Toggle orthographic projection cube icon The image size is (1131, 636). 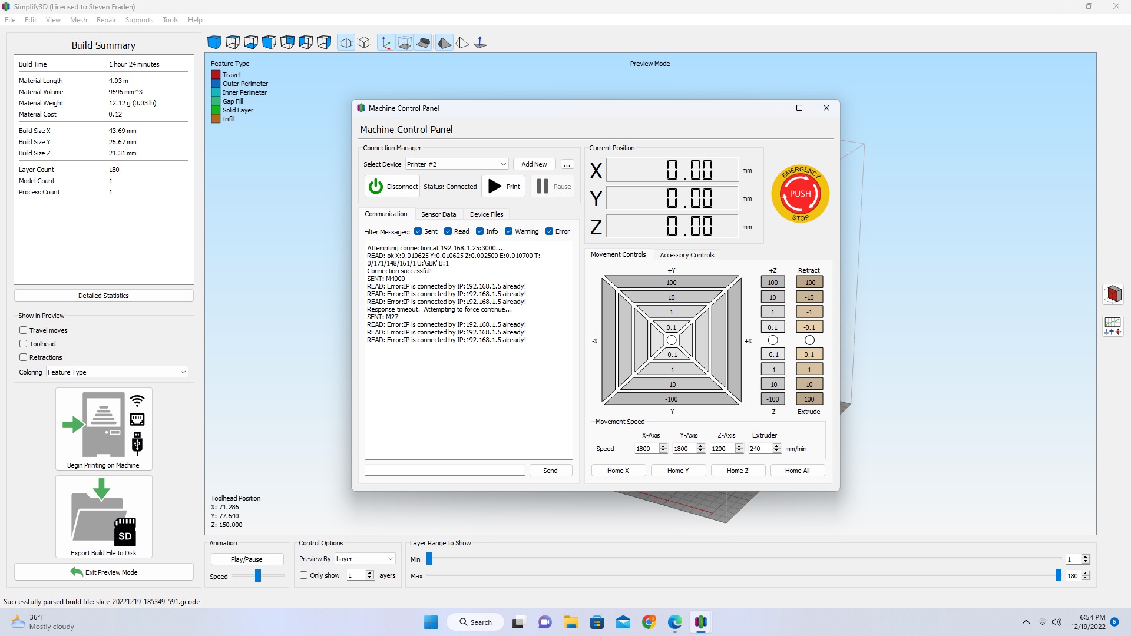365,42
